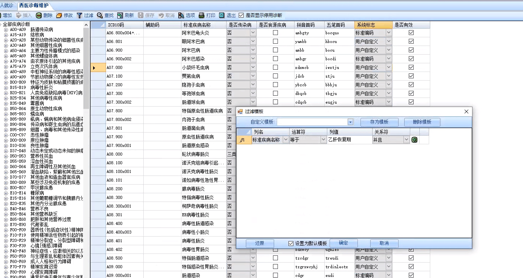Click the 过滤模板 dialog title icon

(x=240, y=112)
